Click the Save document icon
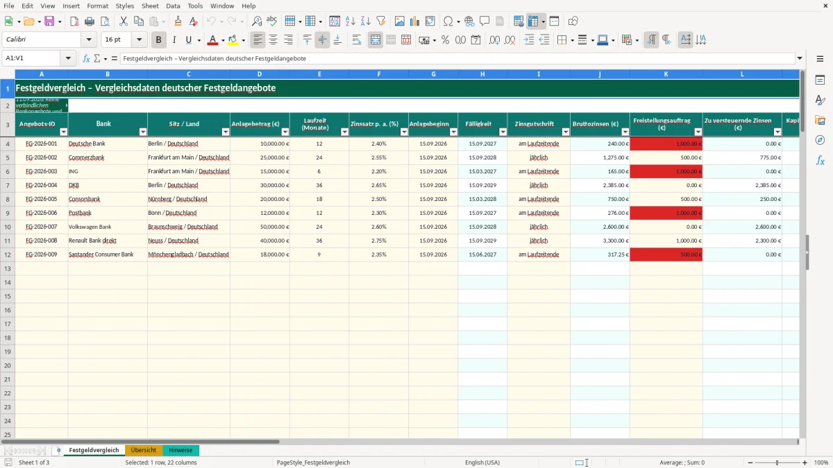833x468 pixels. tap(49, 21)
